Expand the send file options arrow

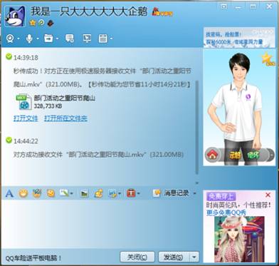[x=57, y=39]
